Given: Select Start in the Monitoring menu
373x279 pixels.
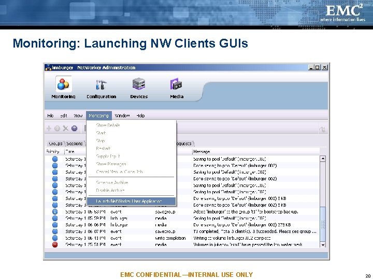Looking at the screenshot, I should point(101,133).
